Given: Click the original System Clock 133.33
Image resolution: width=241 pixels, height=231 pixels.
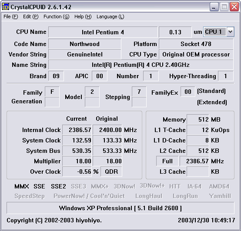Looking at the screenshot, I should [107, 140].
